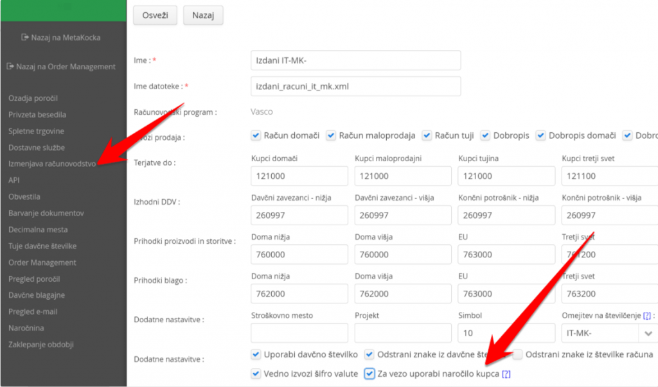Toggle Za vezo uporabi naročilo kupca
658x387 pixels.
pos(369,374)
